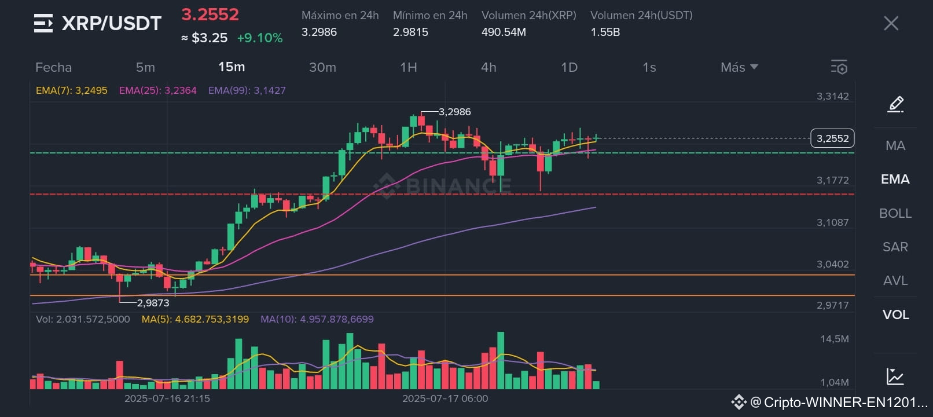Screen dimensions: 933x417
Task: Click the 14,5M volume axis label
Action: pos(834,339)
